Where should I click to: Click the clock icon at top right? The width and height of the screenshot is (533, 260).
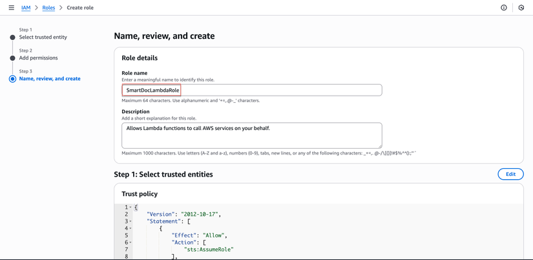point(521,8)
